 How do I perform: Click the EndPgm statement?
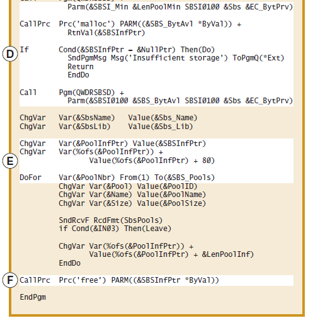[33, 297]
